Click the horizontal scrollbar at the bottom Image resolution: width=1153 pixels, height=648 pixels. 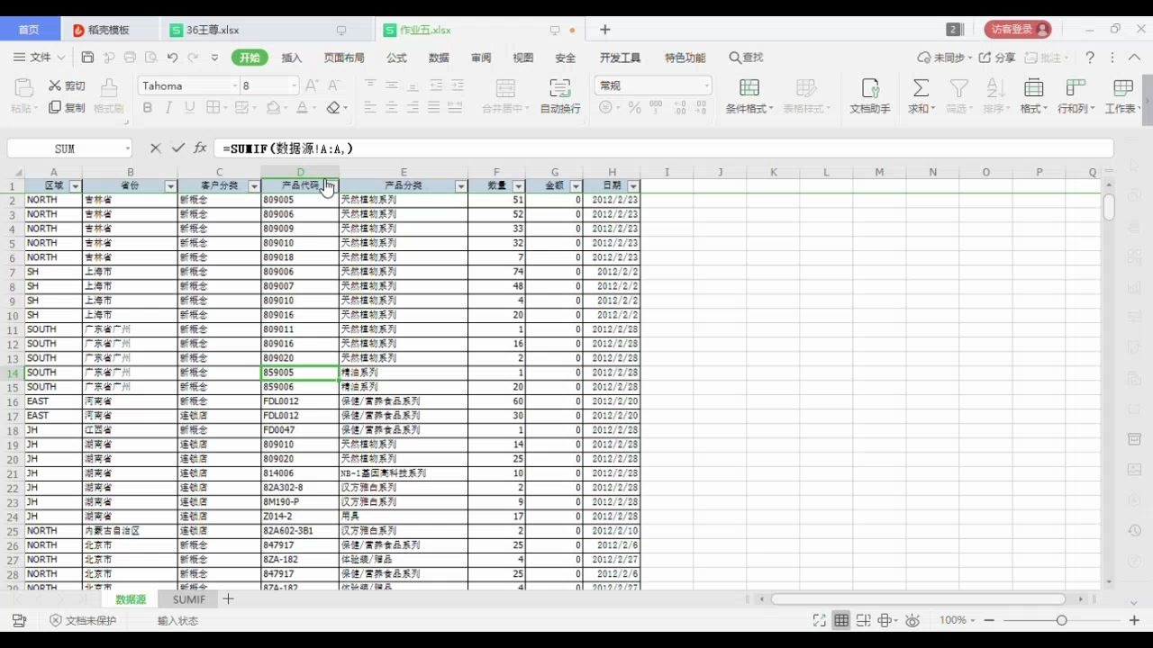tap(919, 598)
